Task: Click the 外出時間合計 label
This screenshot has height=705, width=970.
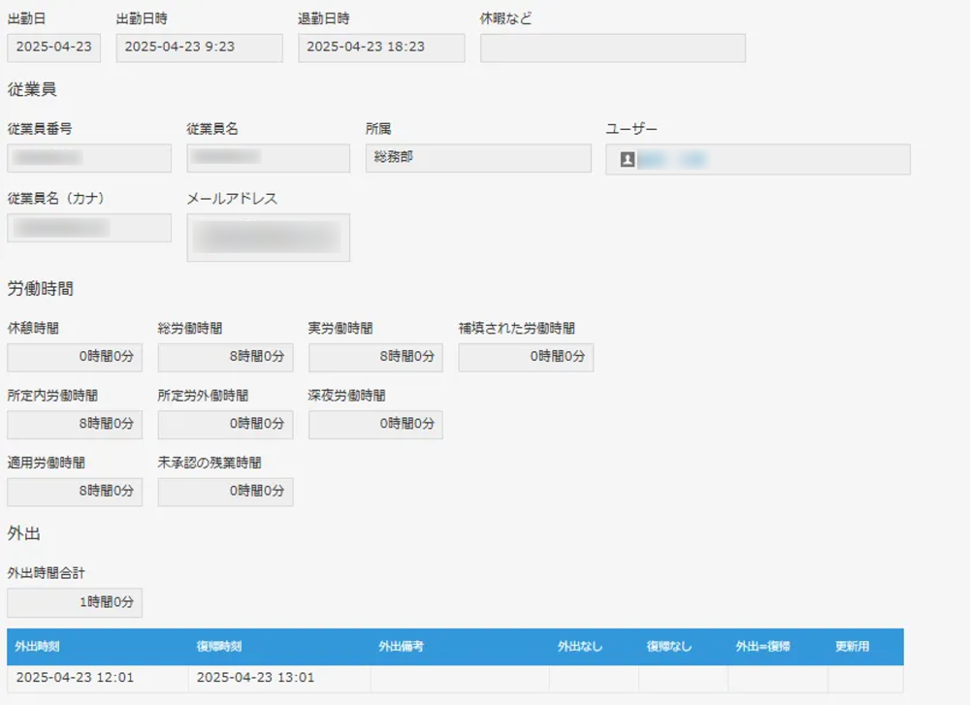Action: pos(46,573)
